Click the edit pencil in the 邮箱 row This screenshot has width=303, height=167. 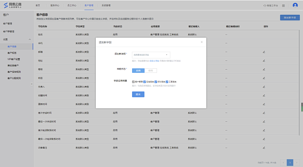(264, 52)
